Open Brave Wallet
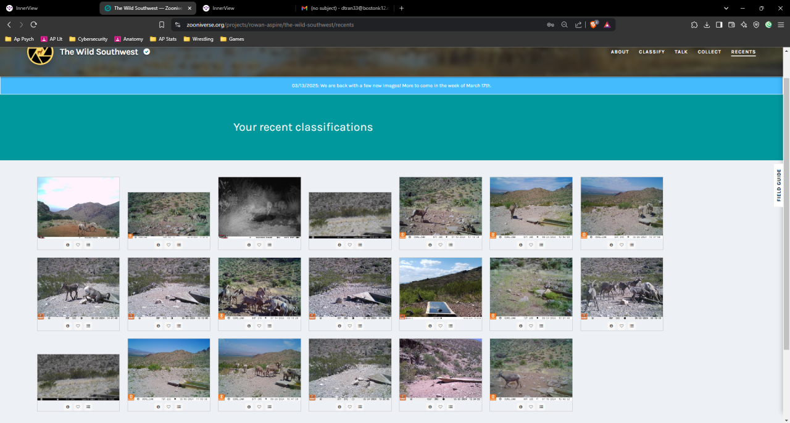 pos(731,25)
